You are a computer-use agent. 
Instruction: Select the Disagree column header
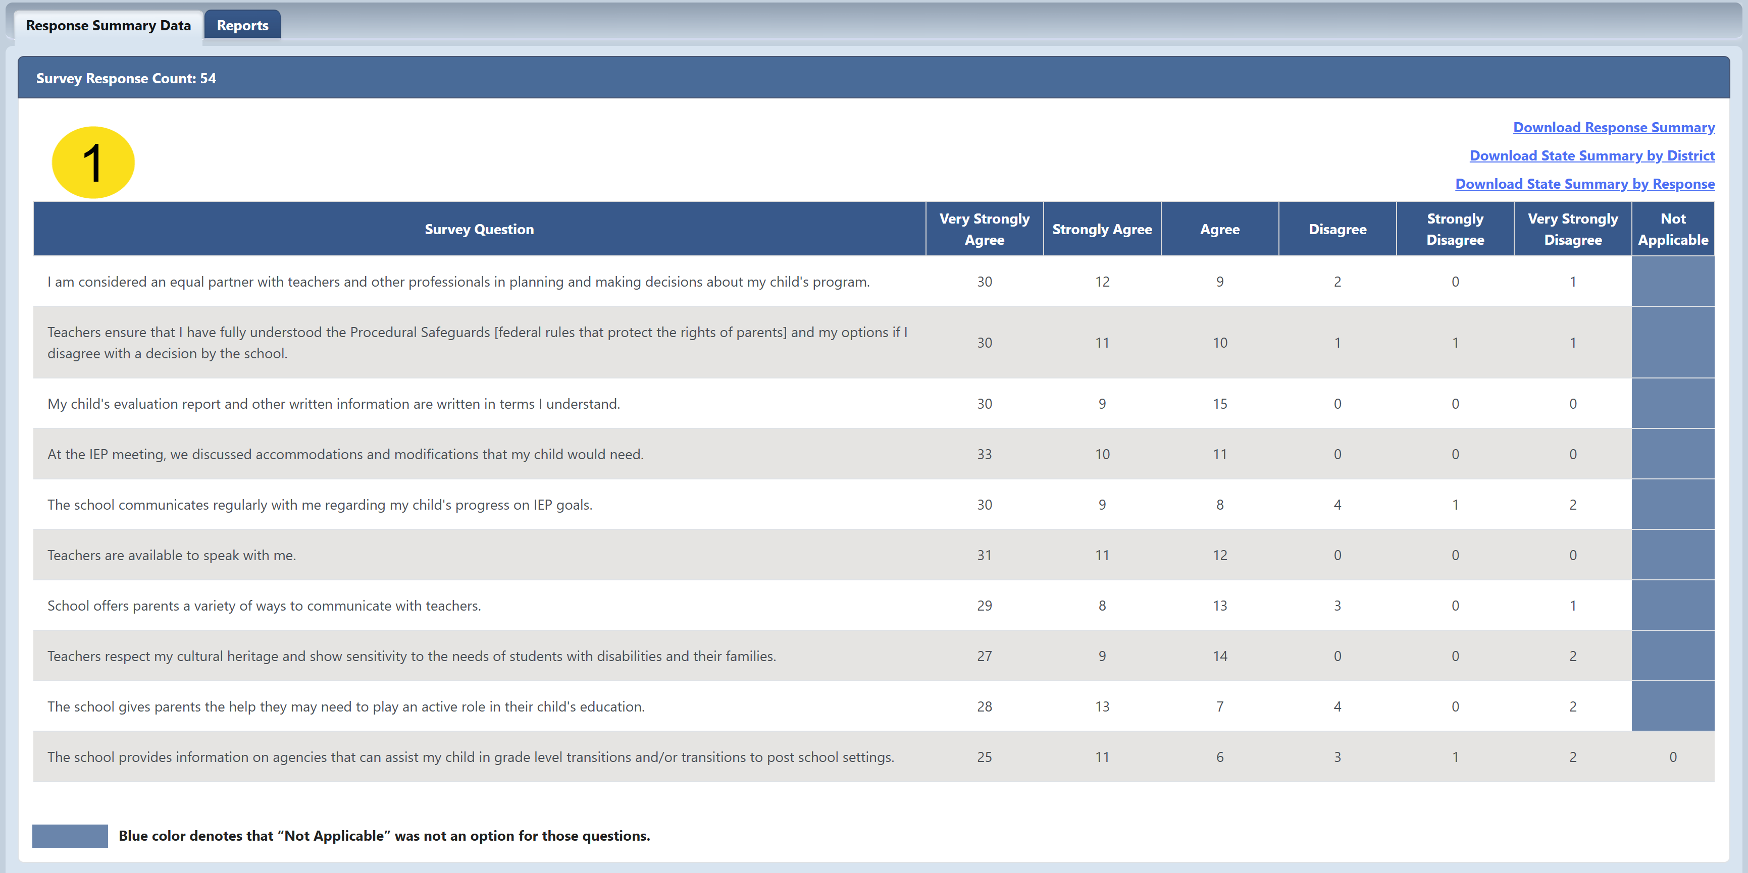[x=1337, y=229]
